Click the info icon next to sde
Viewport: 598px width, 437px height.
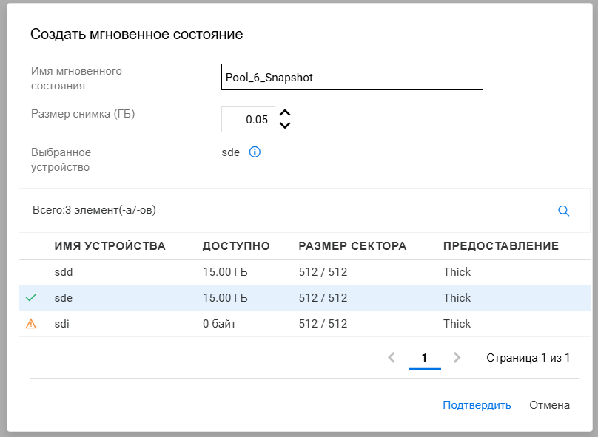click(x=255, y=152)
